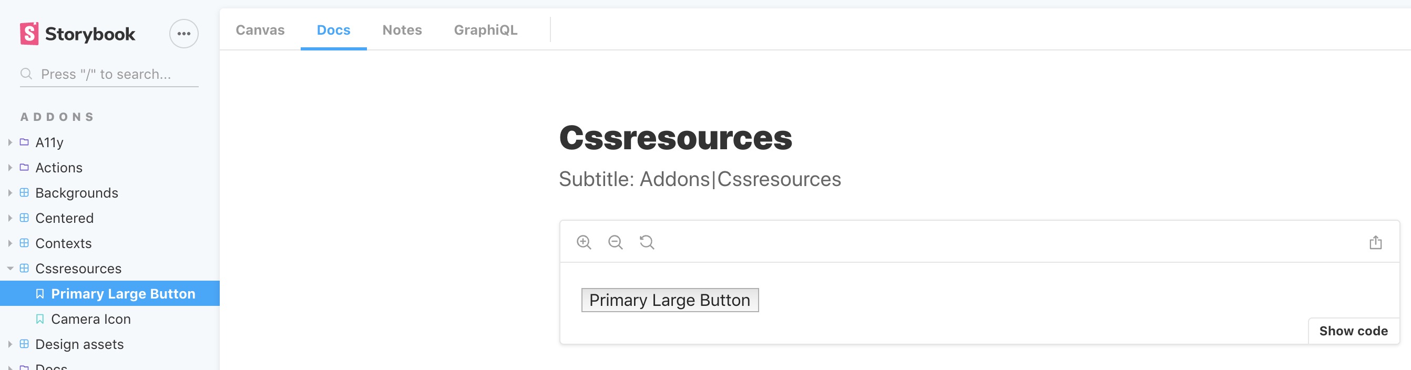
Task: Select the Primary Large Button story
Action: click(x=123, y=293)
